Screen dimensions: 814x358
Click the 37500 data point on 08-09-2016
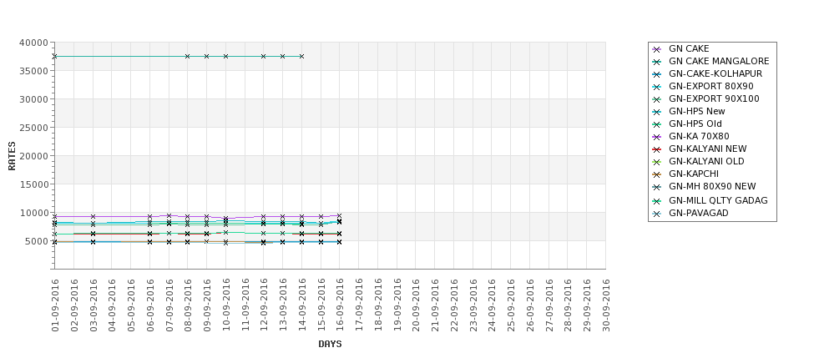[187, 56]
